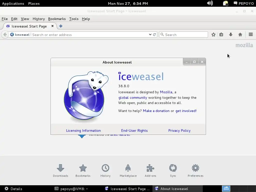Click the clock Mon Nov 27 in panel
This screenshot has width=256, height=192.
pyautogui.click(x=128, y=3)
